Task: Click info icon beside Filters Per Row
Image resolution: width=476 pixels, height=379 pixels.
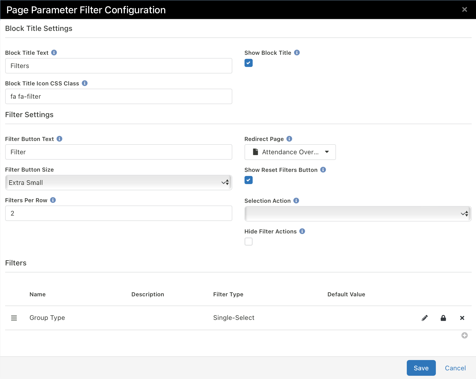Action: [53, 200]
